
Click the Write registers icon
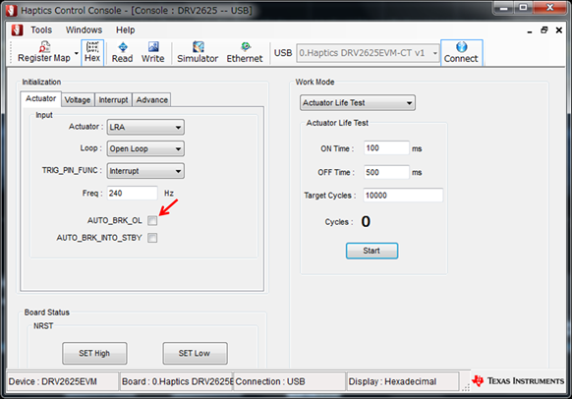153,52
